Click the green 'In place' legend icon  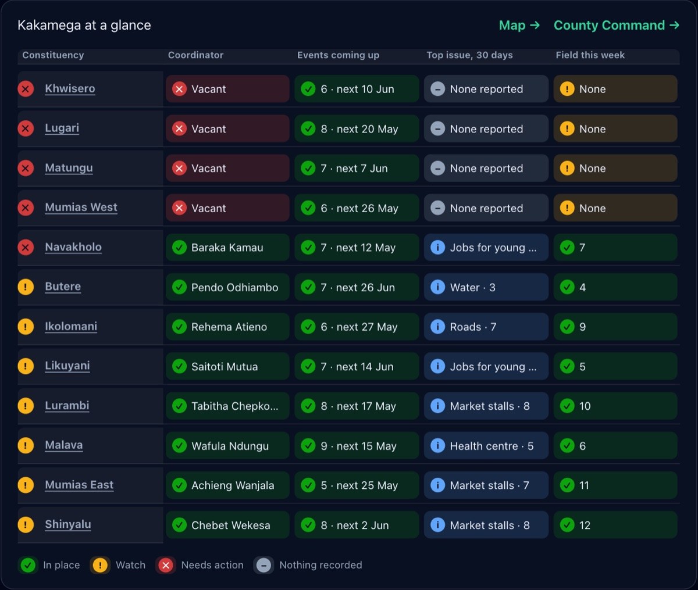28,565
